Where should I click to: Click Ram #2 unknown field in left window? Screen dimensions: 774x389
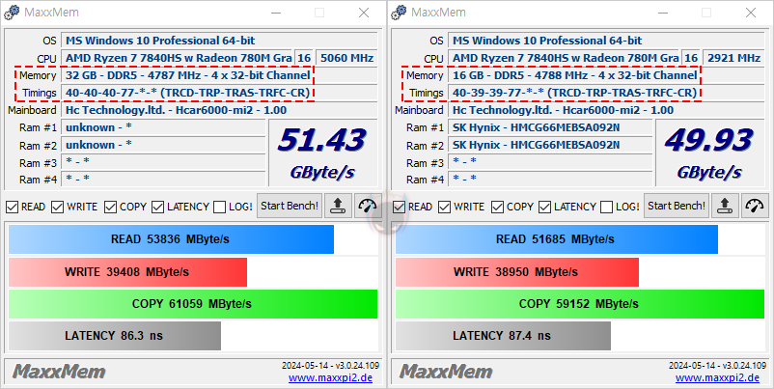pos(164,145)
